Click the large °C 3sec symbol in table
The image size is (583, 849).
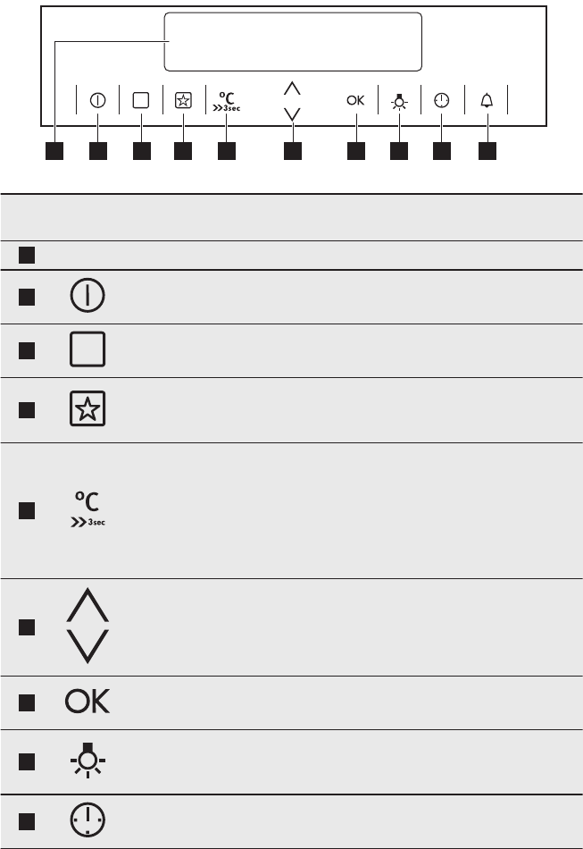coord(87,509)
